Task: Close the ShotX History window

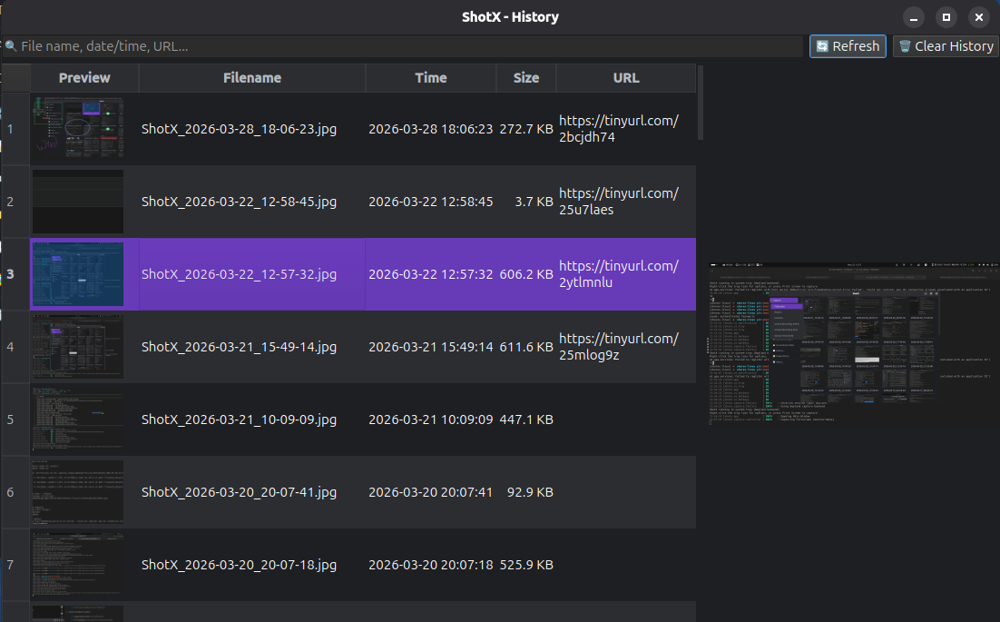Action: coord(979,17)
